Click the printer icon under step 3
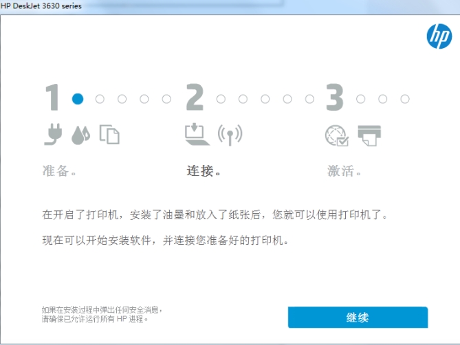The image size is (460, 345). [x=369, y=135]
